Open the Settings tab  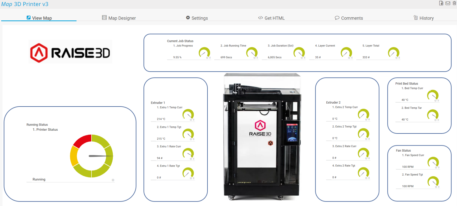[x=197, y=18]
